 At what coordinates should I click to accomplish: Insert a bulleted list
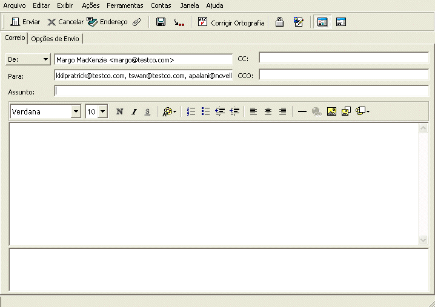click(205, 111)
